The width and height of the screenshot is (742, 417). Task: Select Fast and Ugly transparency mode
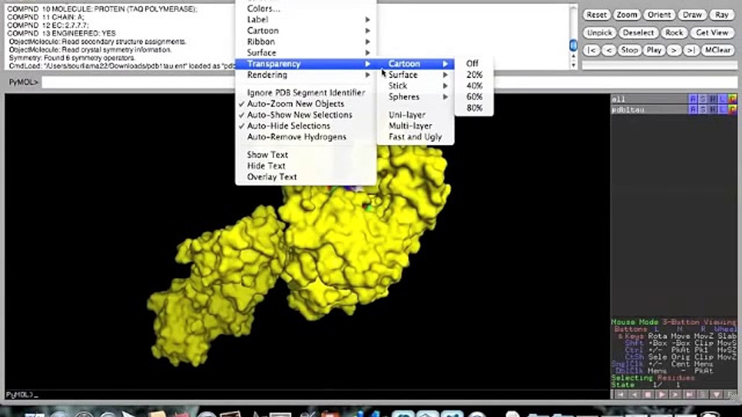click(415, 137)
